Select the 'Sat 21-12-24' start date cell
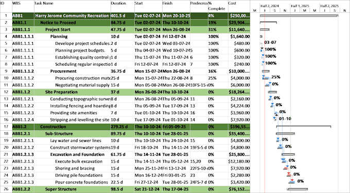The image size is (350, 193). point(148,189)
